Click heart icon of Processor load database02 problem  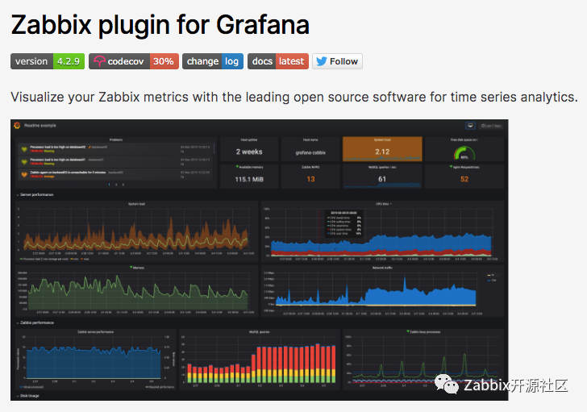tap(24, 149)
